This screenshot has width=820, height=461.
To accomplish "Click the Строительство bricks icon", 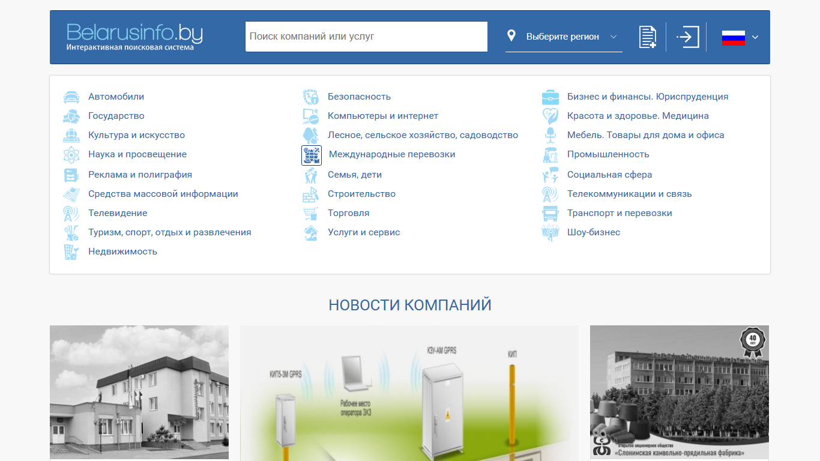I will [x=311, y=194].
